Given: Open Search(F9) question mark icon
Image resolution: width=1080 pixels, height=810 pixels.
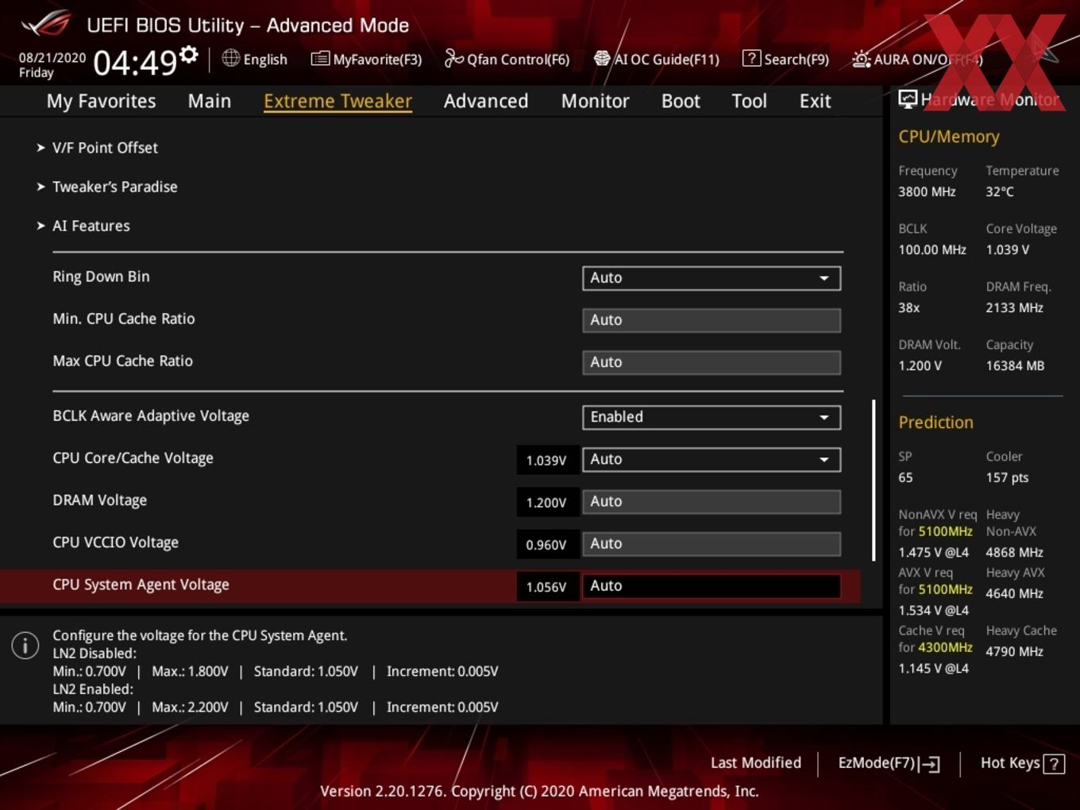Looking at the screenshot, I should [751, 58].
